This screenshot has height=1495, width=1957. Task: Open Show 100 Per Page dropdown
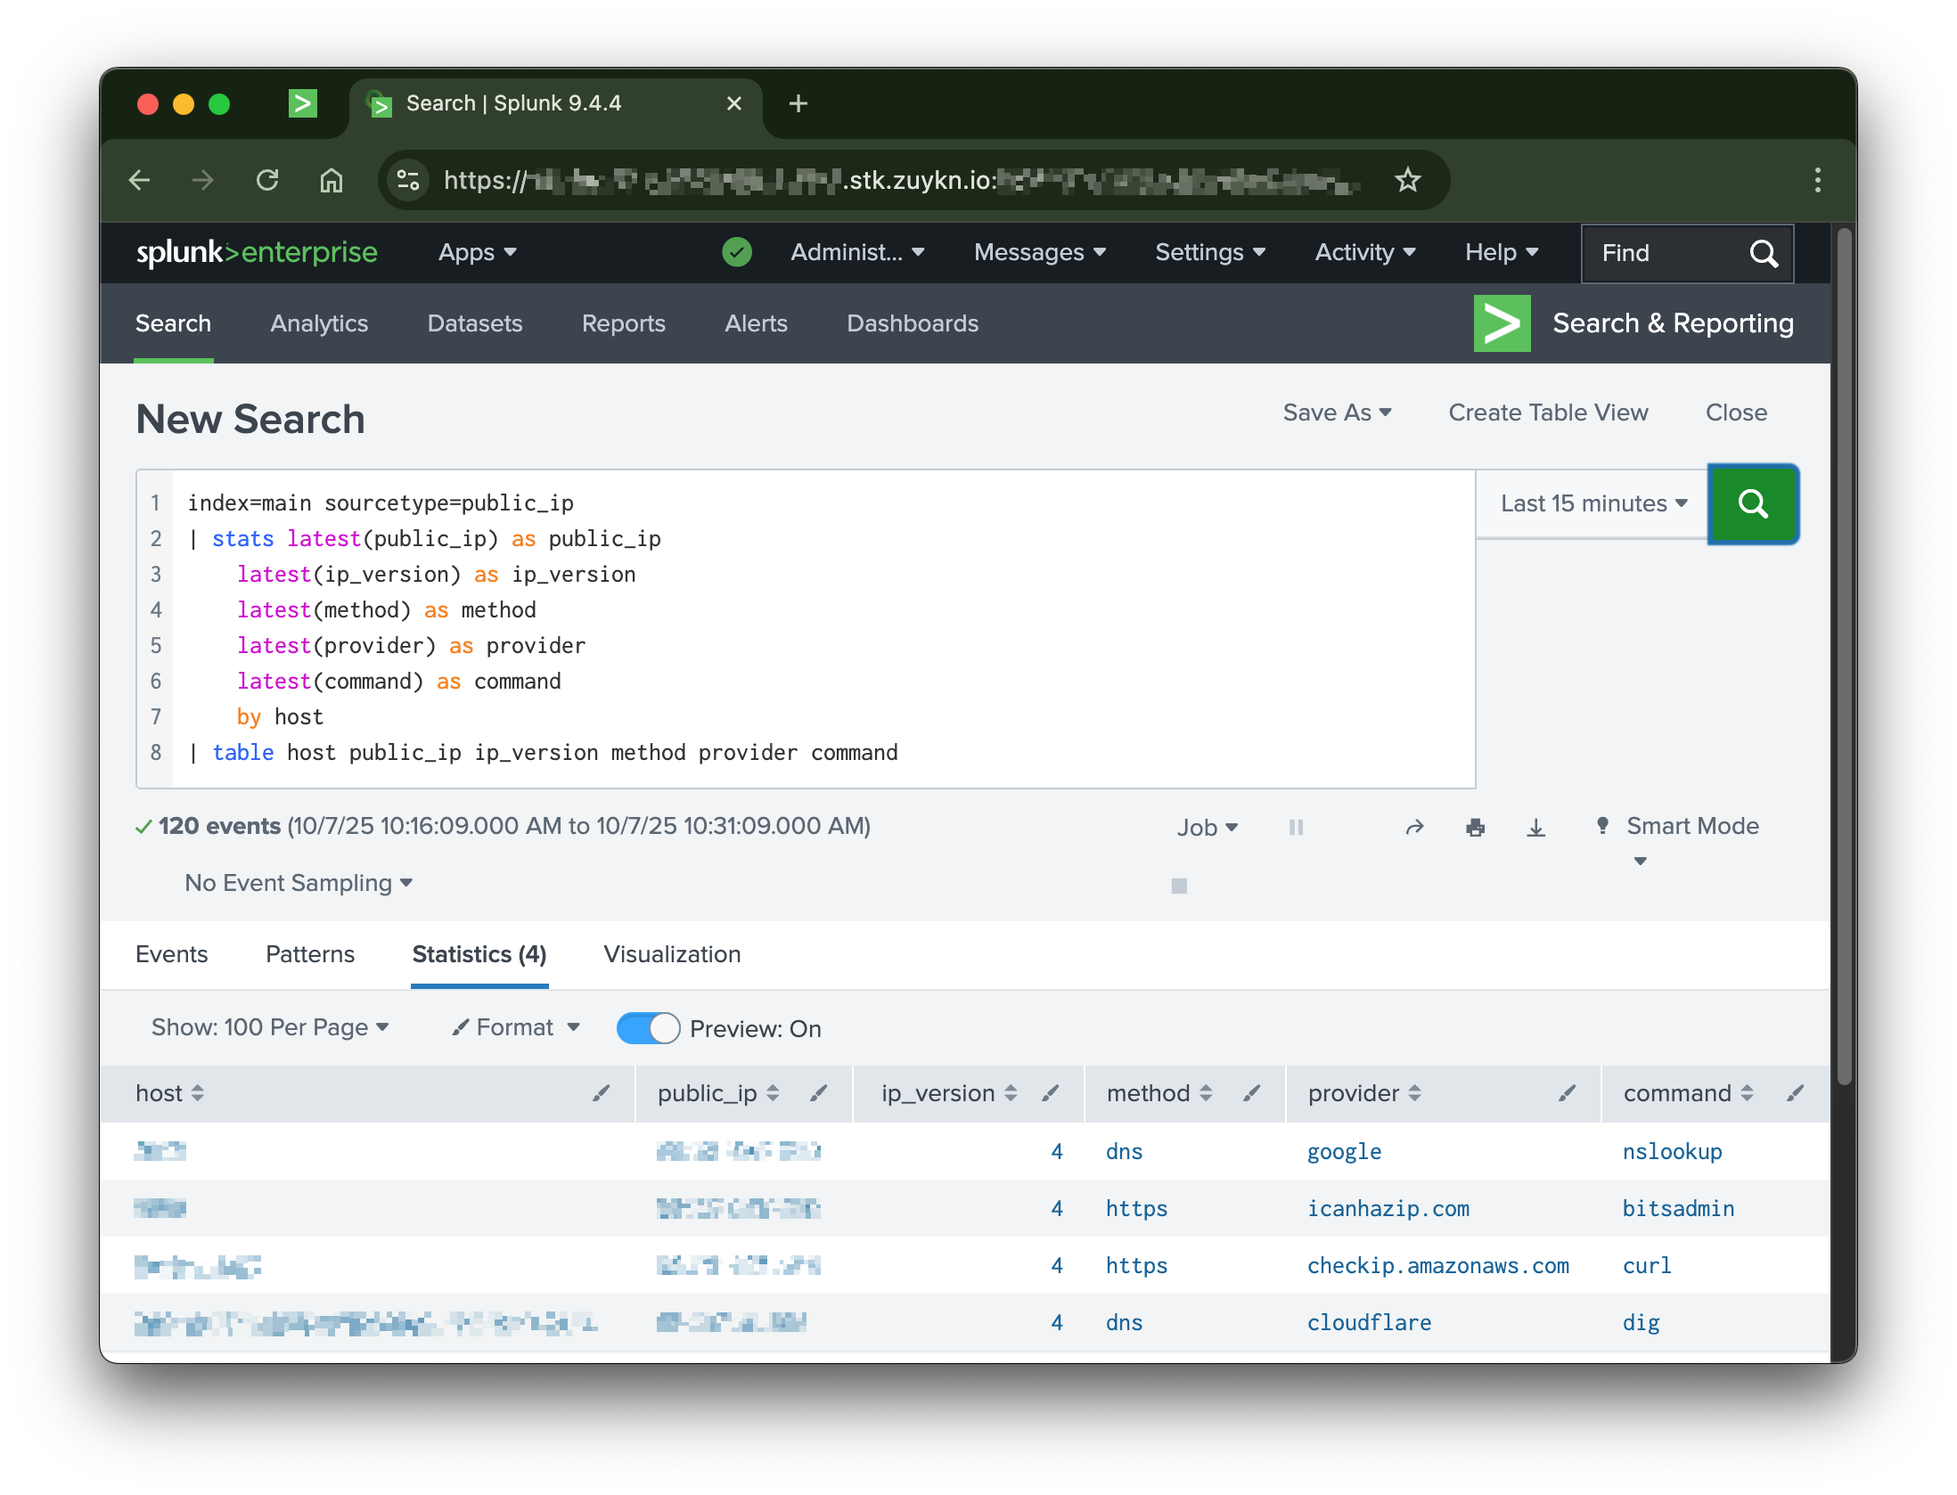coord(270,1027)
